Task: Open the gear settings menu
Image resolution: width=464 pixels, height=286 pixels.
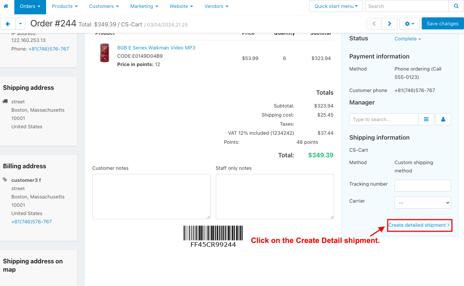Action: (409, 23)
